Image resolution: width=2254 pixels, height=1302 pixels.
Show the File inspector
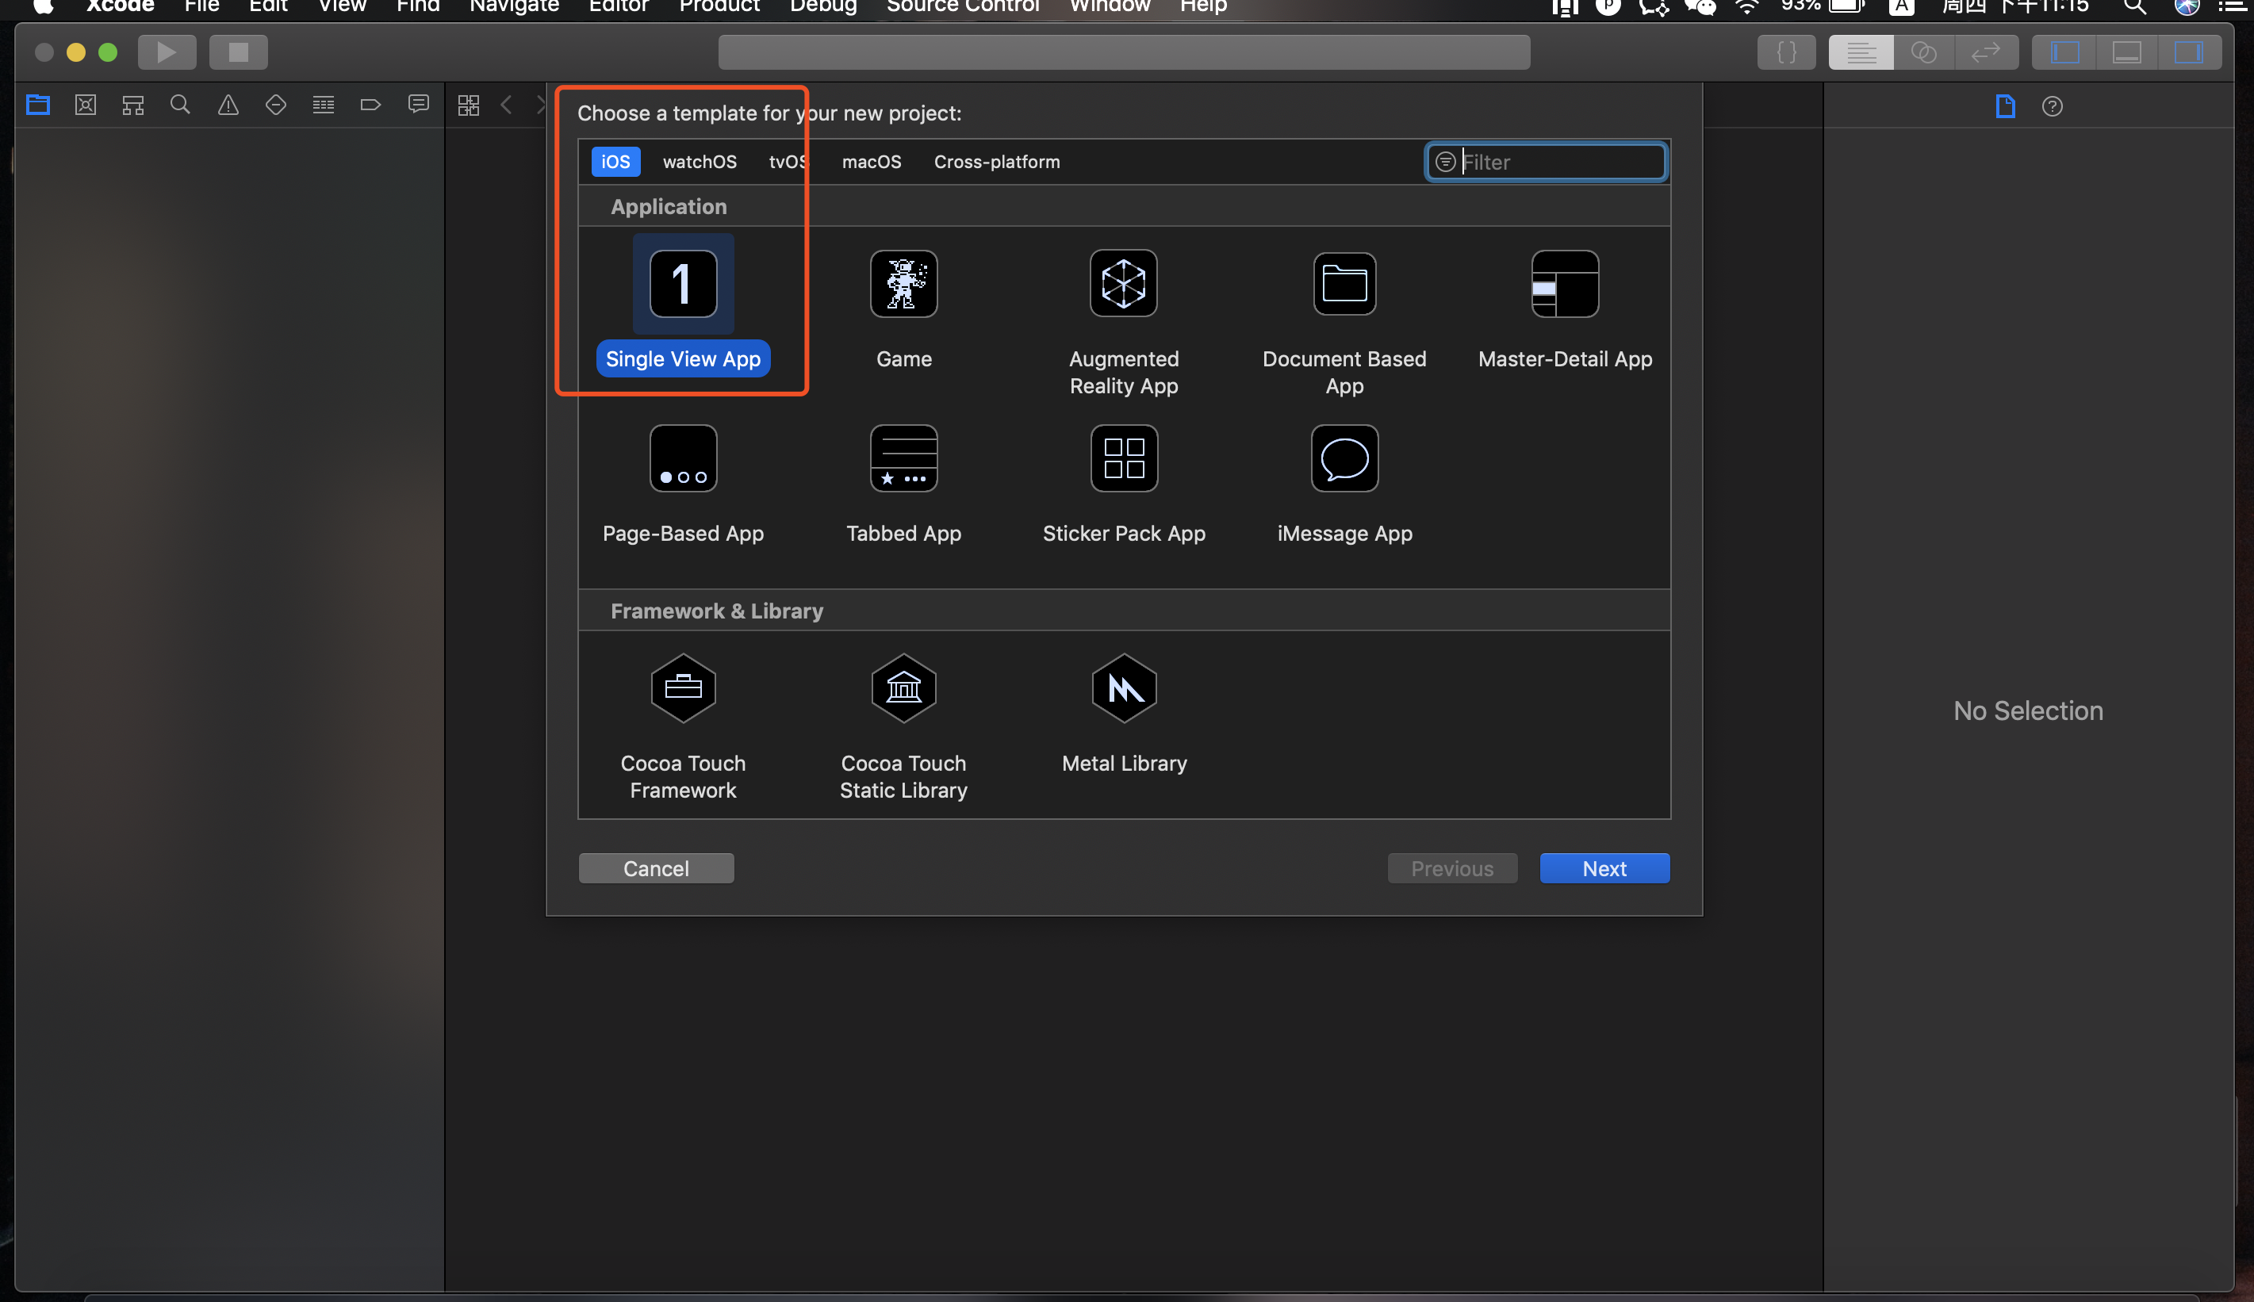click(2004, 106)
